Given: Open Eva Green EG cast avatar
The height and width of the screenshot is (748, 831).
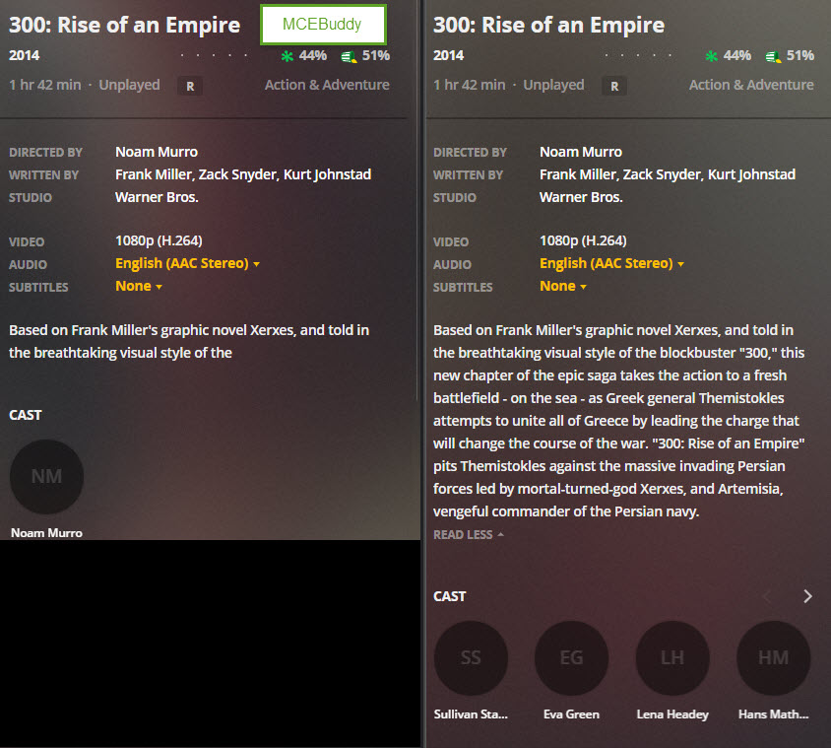Looking at the screenshot, I should coord(571,657).
